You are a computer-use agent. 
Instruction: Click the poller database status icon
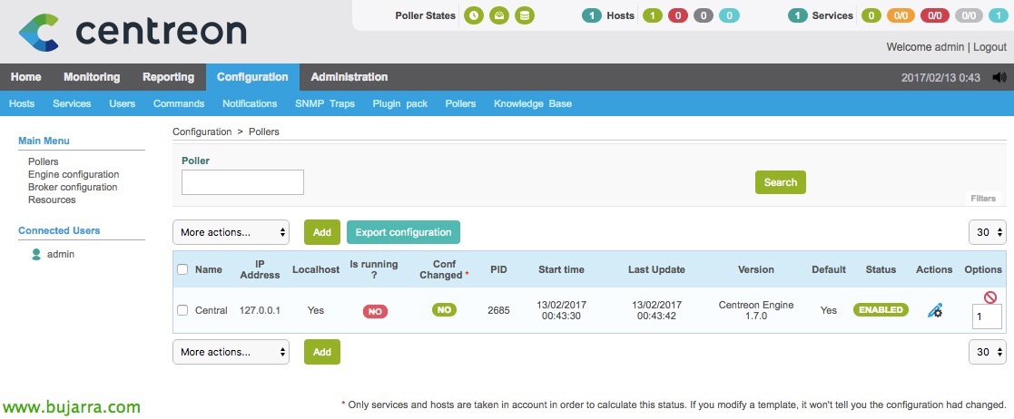click(525, 15)
